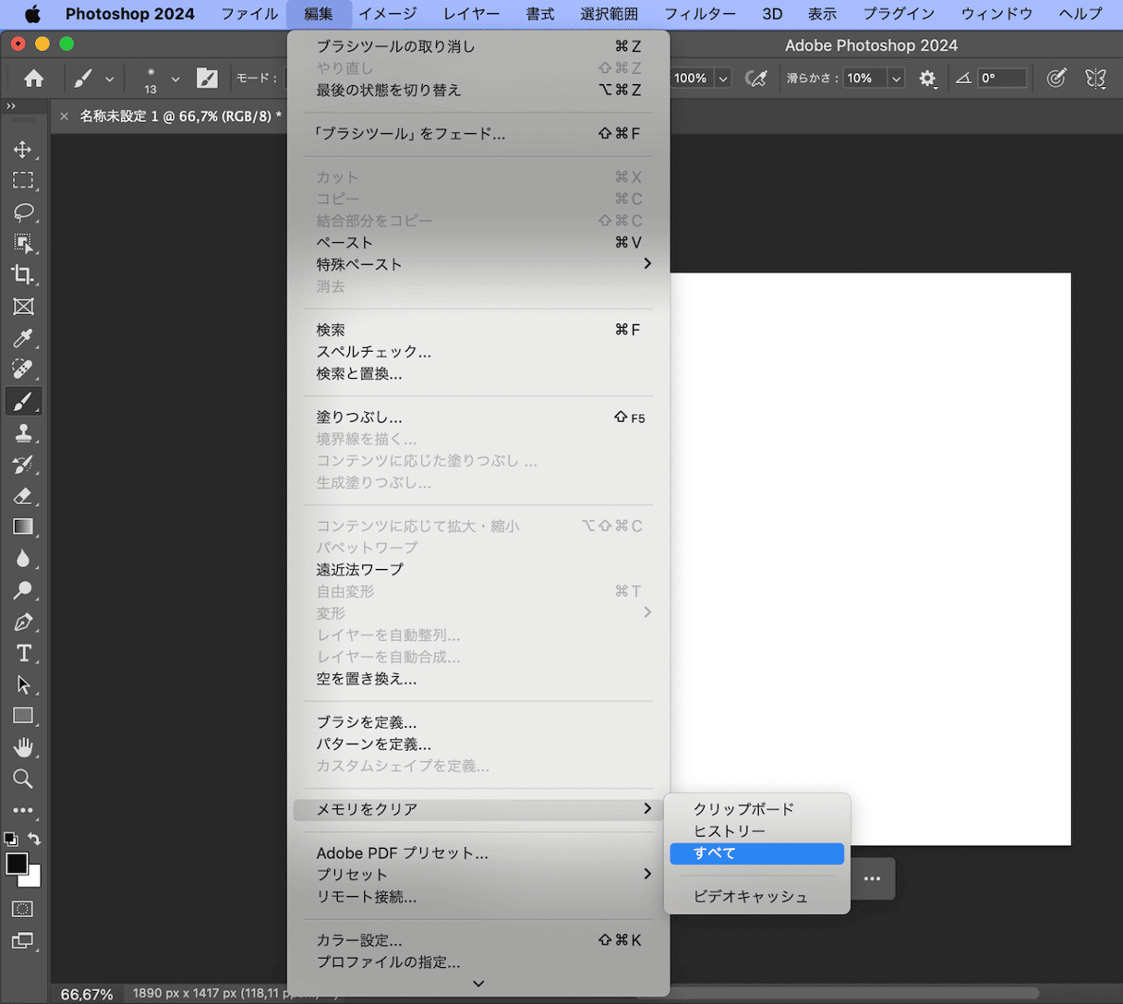The height and width of the screenshot is (1004, 1123).
Task: Choose すべて in the memory clear submenu
Action: [x=756, y=853]
